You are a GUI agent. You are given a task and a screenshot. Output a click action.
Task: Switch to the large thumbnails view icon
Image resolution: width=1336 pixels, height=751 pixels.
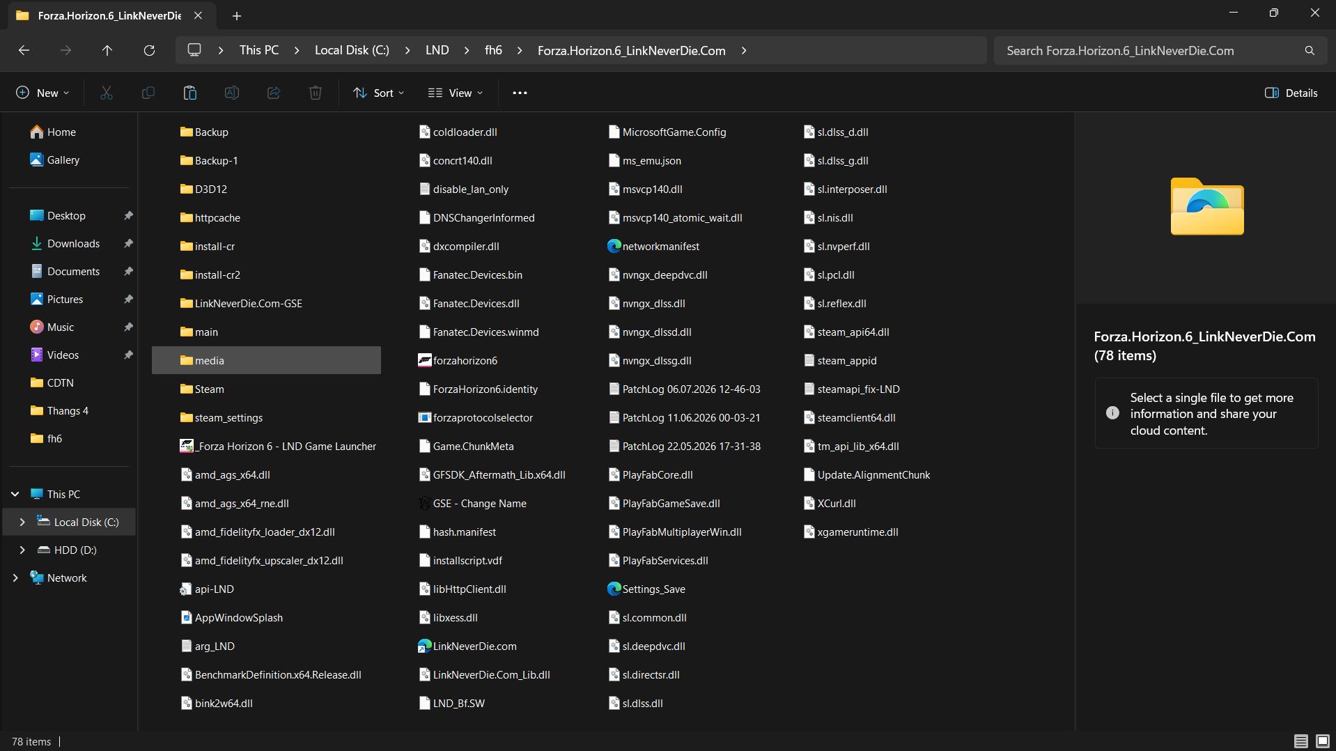[x=1322, y=741]
